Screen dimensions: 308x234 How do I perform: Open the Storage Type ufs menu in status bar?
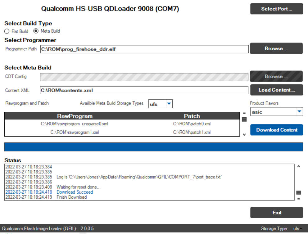pyautogui.click(x=297, y=228)
